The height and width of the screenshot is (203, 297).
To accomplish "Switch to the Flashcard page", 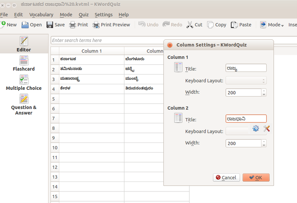I will pos(24,63).
